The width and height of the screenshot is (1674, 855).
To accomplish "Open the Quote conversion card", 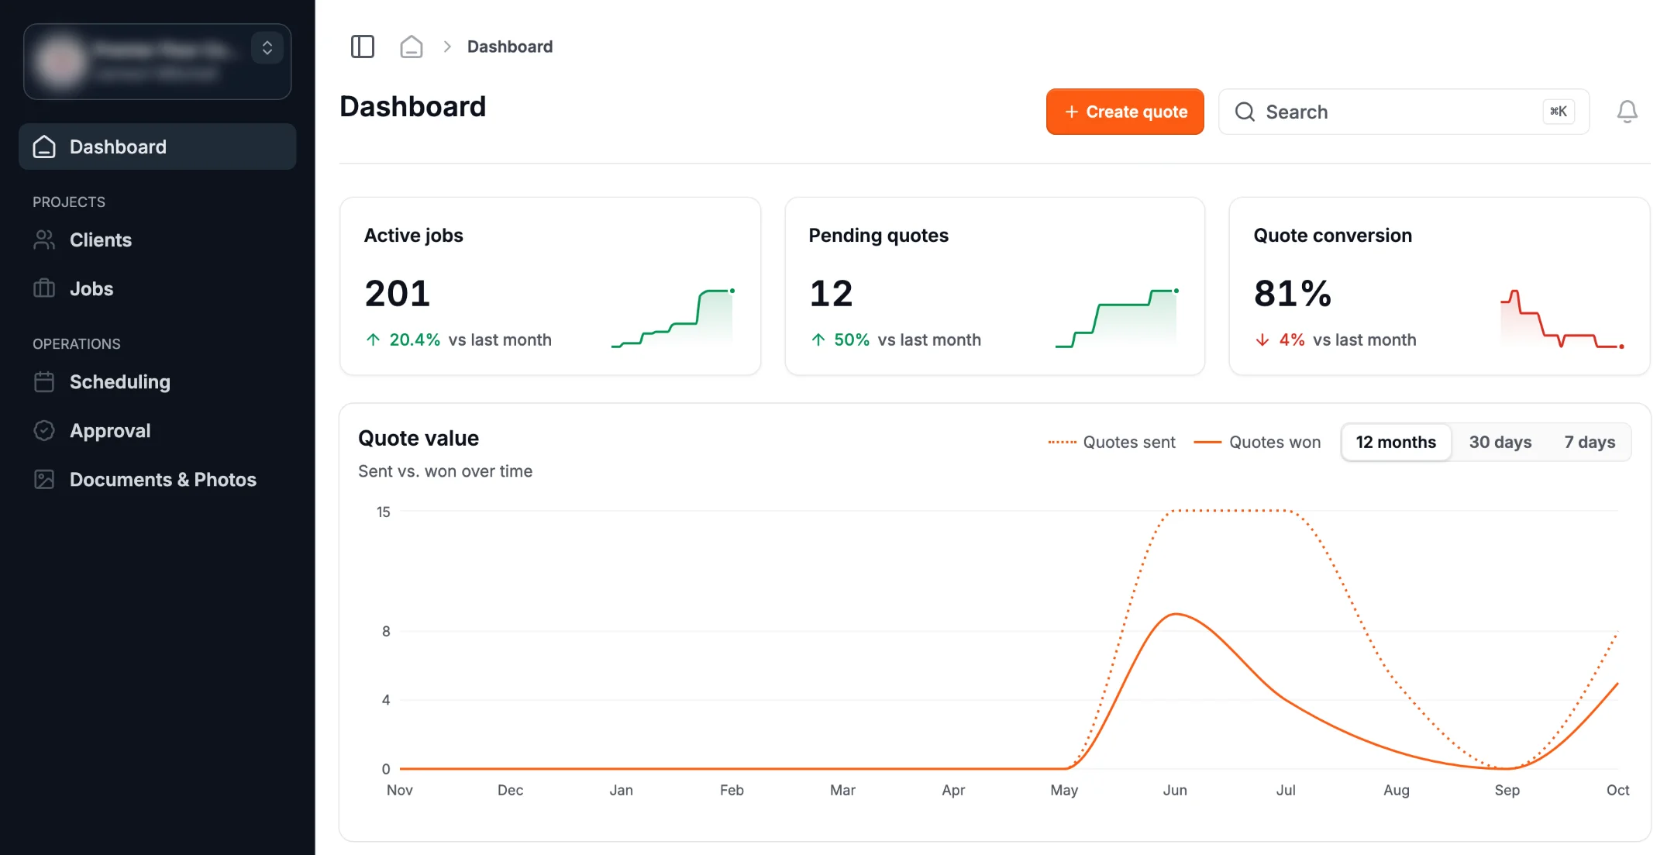I will 1439,286.
